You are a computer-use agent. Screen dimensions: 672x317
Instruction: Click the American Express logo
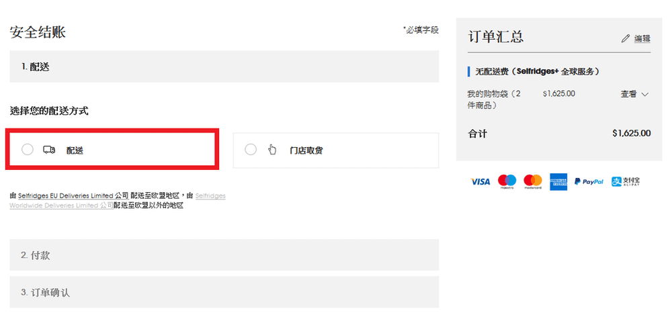pyautogui.click(x=558, y=181)
